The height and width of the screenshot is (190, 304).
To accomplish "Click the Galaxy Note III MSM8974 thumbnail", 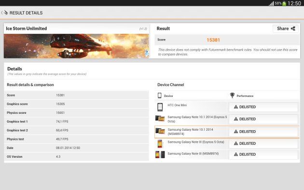I will coord(160,155).
